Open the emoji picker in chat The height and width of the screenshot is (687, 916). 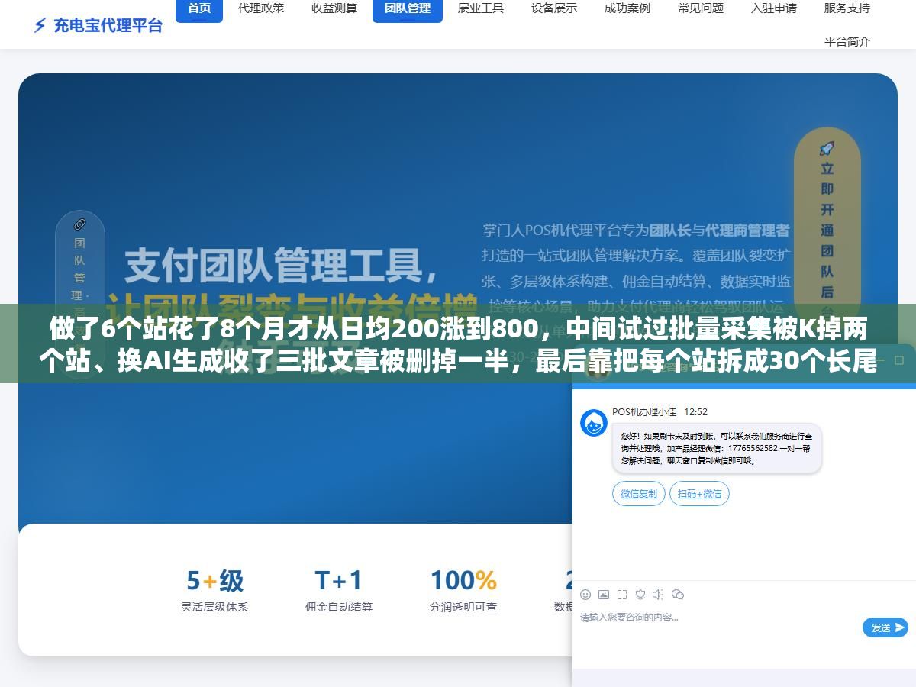585,595
